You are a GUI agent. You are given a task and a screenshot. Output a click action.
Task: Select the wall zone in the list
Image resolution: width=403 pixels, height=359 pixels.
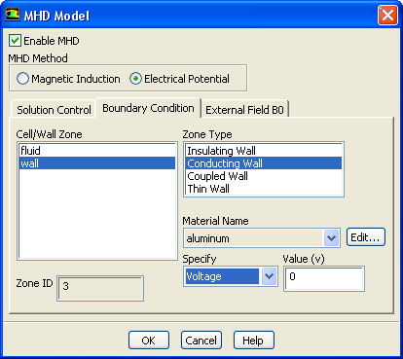pyautogui.click(x=97, y=163)
